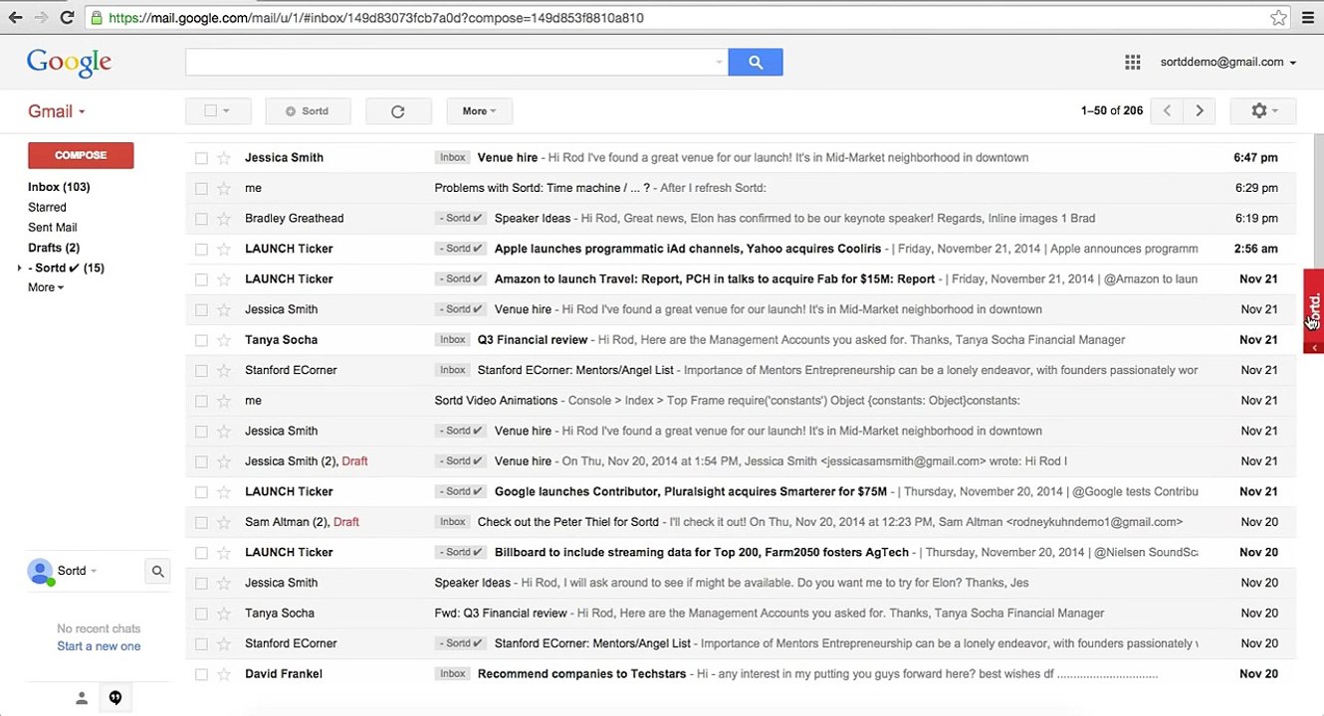Open Drafts (2) folder
1324x716 pixels.
54,248
